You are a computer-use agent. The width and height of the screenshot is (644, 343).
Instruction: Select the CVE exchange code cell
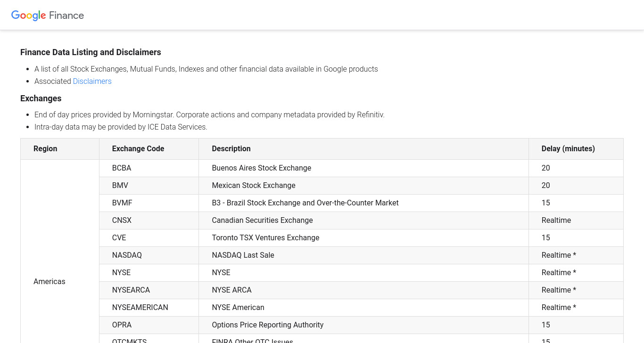(x=149, y=238)
